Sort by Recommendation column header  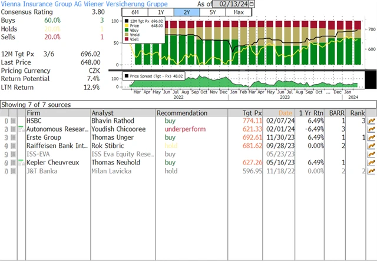coord(182,113)
